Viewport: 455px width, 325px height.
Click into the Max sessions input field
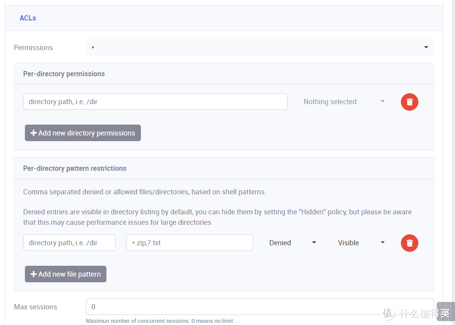pyautogui.click(x=260, y=307)
